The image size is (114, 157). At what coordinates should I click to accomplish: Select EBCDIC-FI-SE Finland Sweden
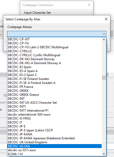point(55,79)
